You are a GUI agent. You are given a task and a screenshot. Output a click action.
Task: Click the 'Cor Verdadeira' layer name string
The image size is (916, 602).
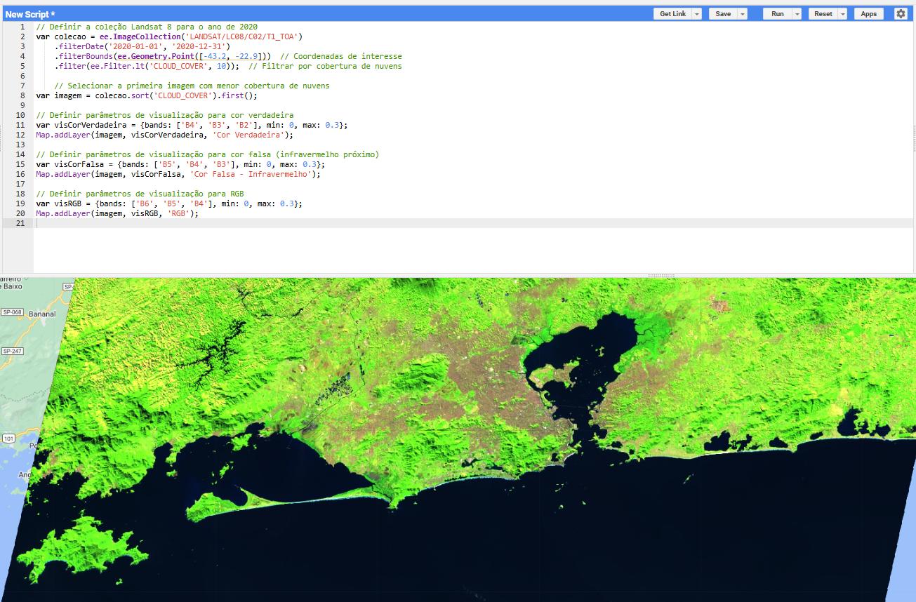pyautogui.click(x=248, y=135)
